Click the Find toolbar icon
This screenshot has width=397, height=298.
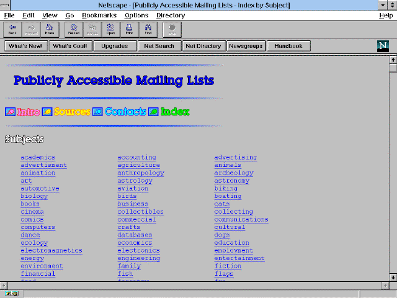tap(148, 30)
